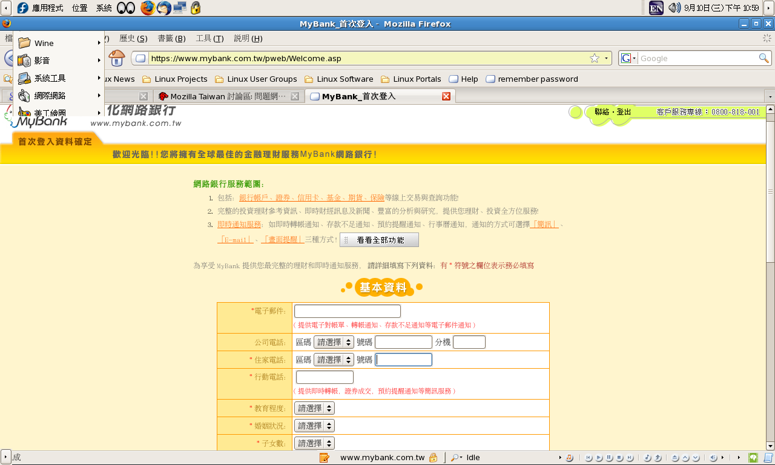Expand the 公司電話 區碼 selector

(334, 342)
